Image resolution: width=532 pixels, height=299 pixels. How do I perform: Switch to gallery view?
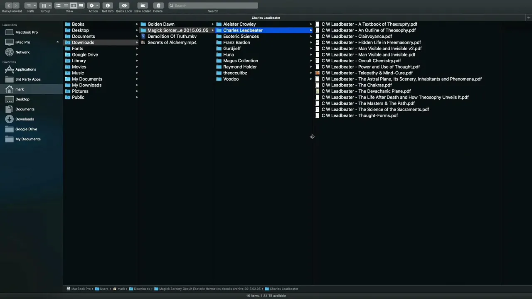coord(81,5)
